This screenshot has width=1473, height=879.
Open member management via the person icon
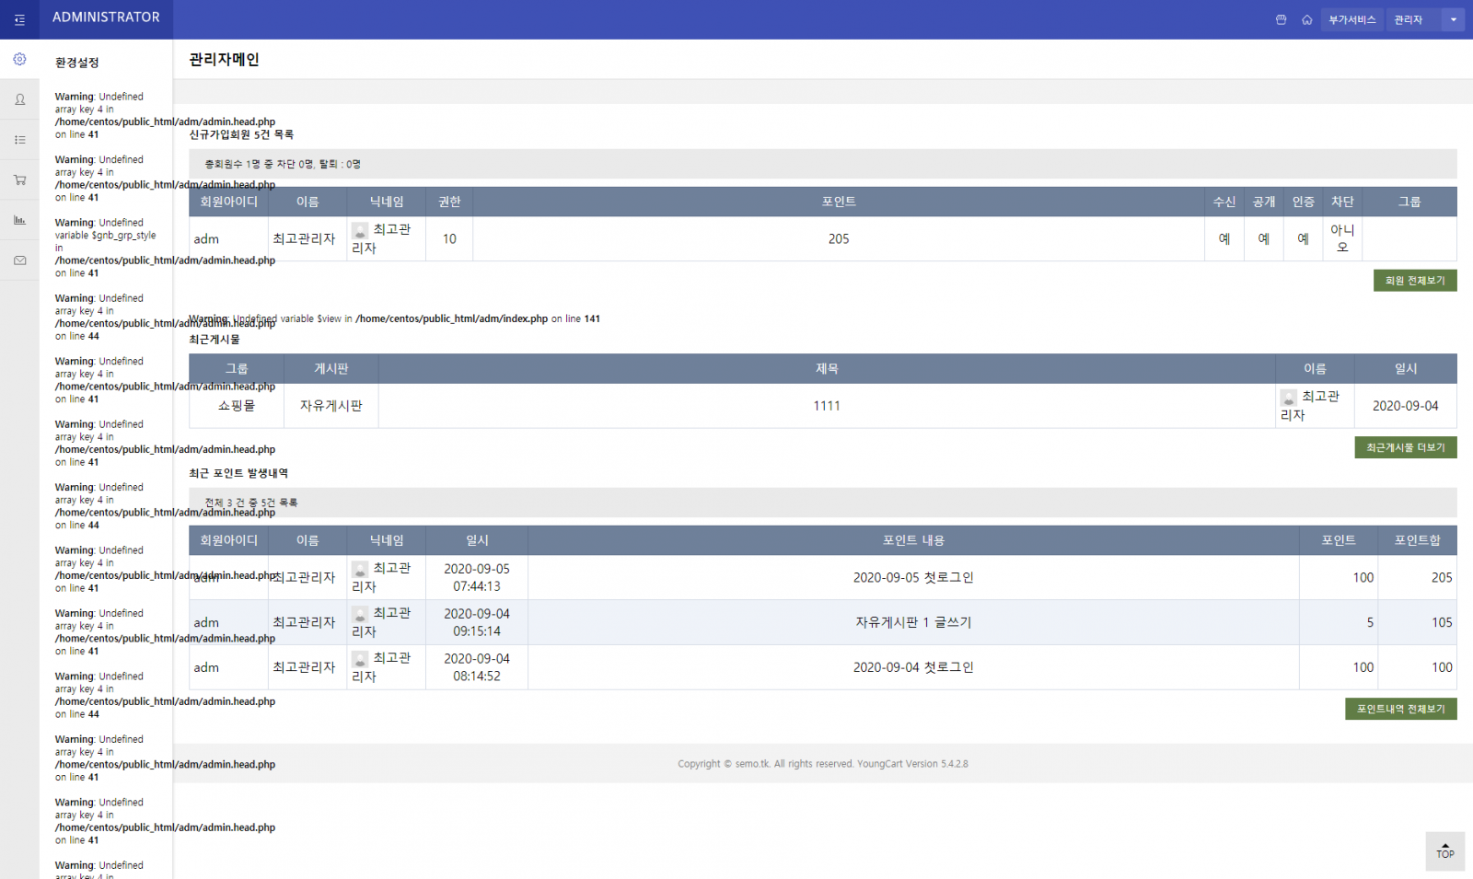click(x=19, y=99)
